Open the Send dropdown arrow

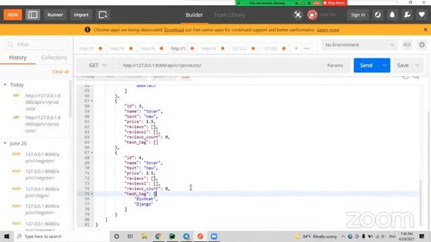coord(385,65)
